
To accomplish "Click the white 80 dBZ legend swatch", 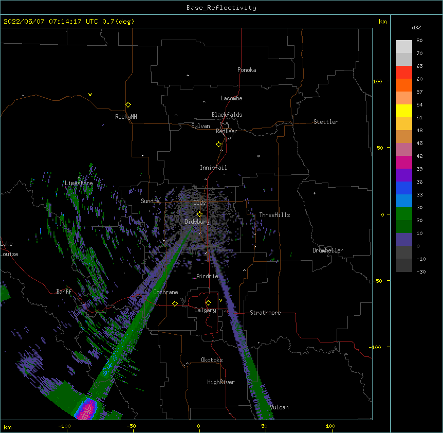I will point(404,46).
